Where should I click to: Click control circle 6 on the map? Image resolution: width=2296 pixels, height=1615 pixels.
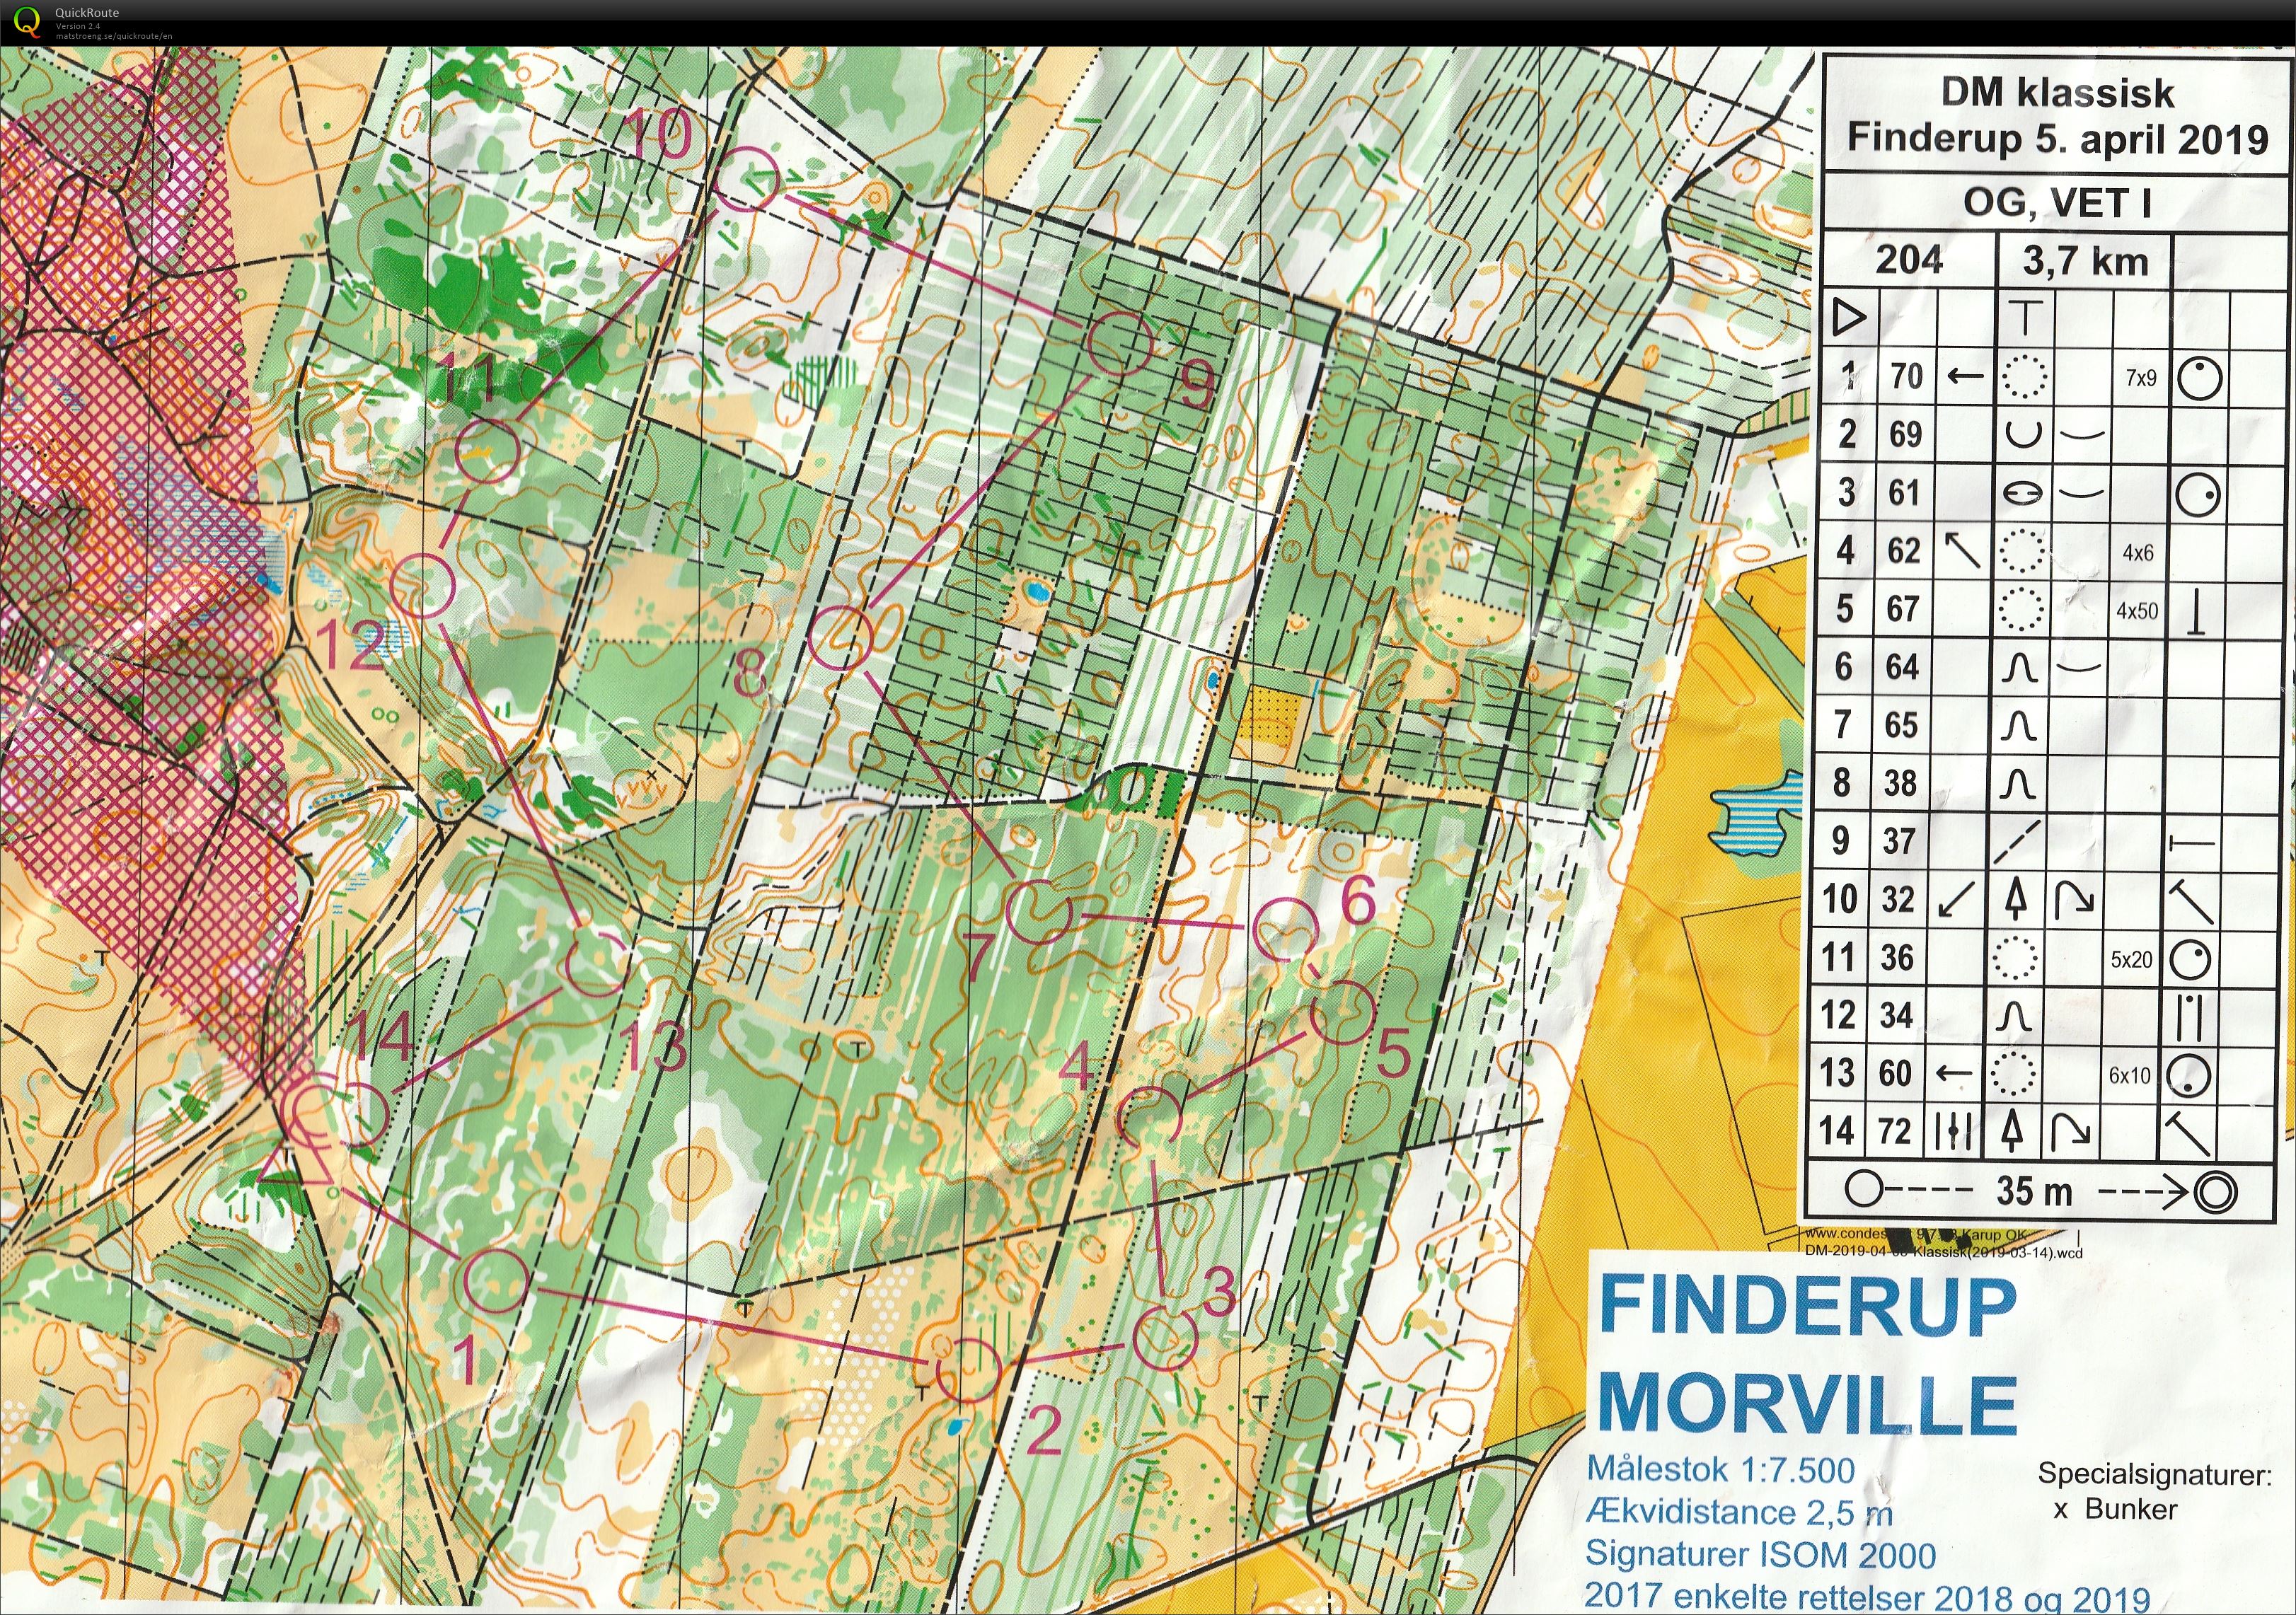pos(1286,929)
